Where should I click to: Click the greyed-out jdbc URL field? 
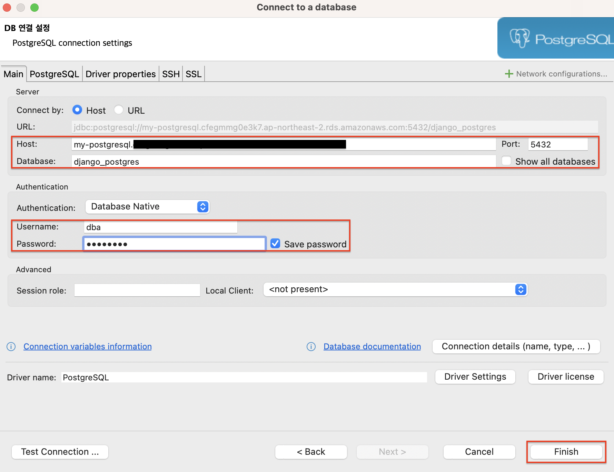click(335, 127)
